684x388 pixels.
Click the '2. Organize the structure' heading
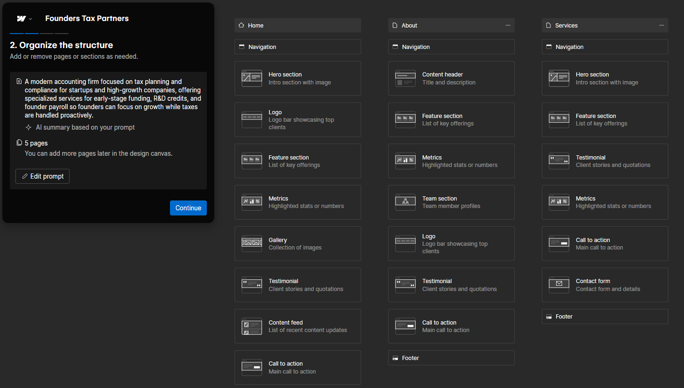(62, 45)
